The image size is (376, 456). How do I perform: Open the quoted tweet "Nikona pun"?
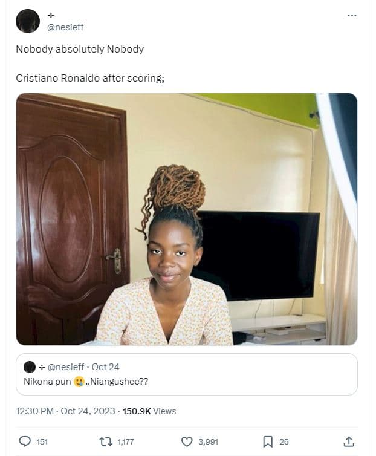(186, 382)
